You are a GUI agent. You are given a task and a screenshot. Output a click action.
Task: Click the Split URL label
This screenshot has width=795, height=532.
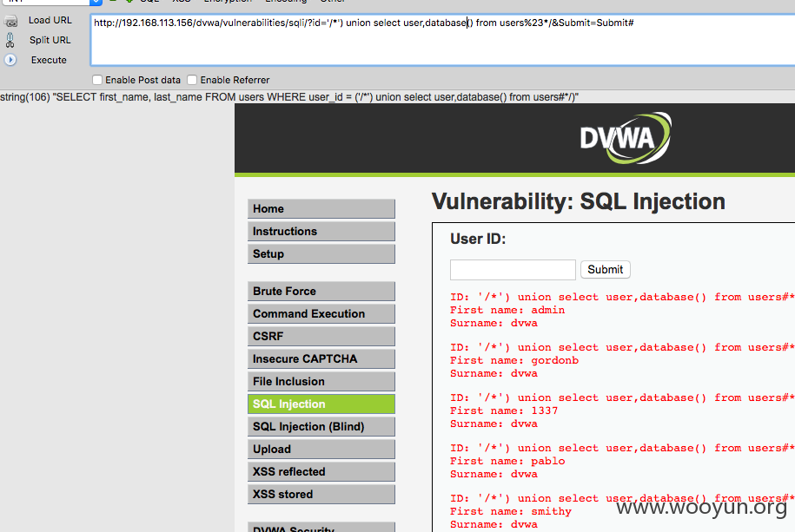(50, 40)
